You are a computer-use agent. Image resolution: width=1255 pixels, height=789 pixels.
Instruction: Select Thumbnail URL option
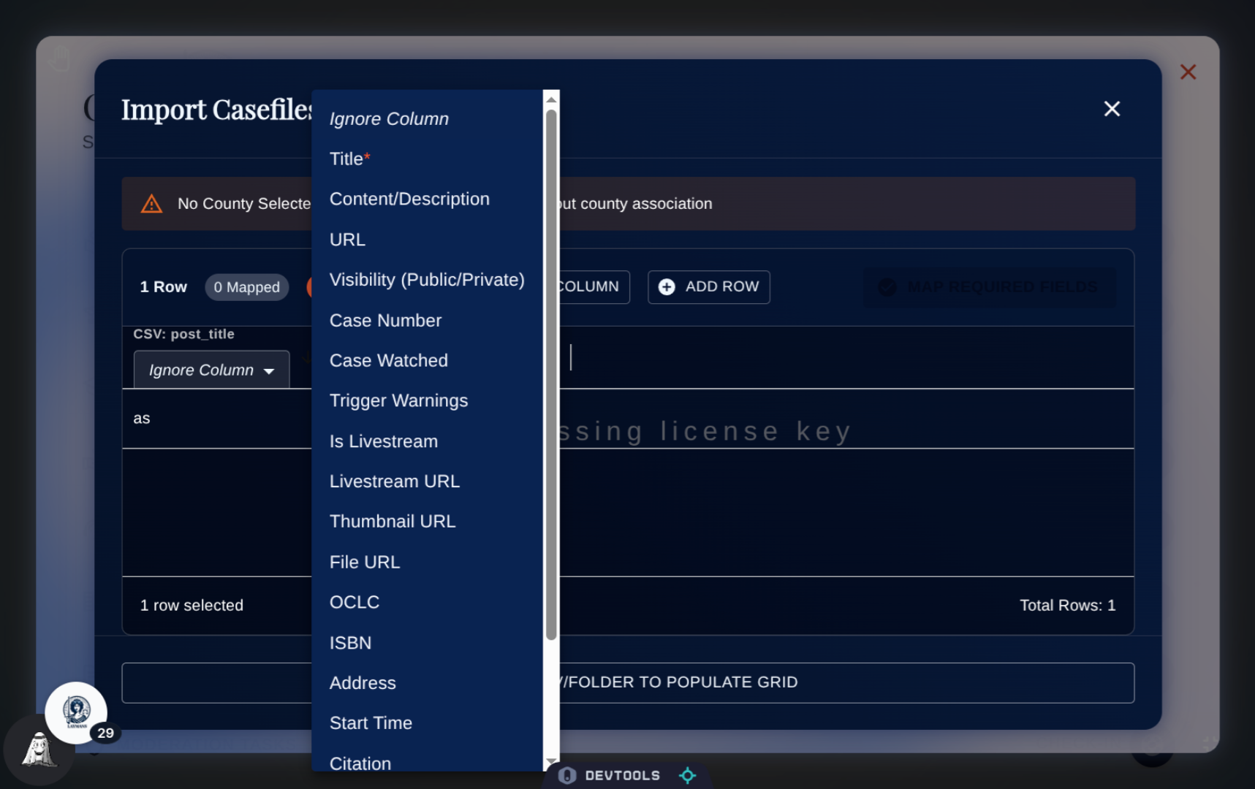(427, 522)
